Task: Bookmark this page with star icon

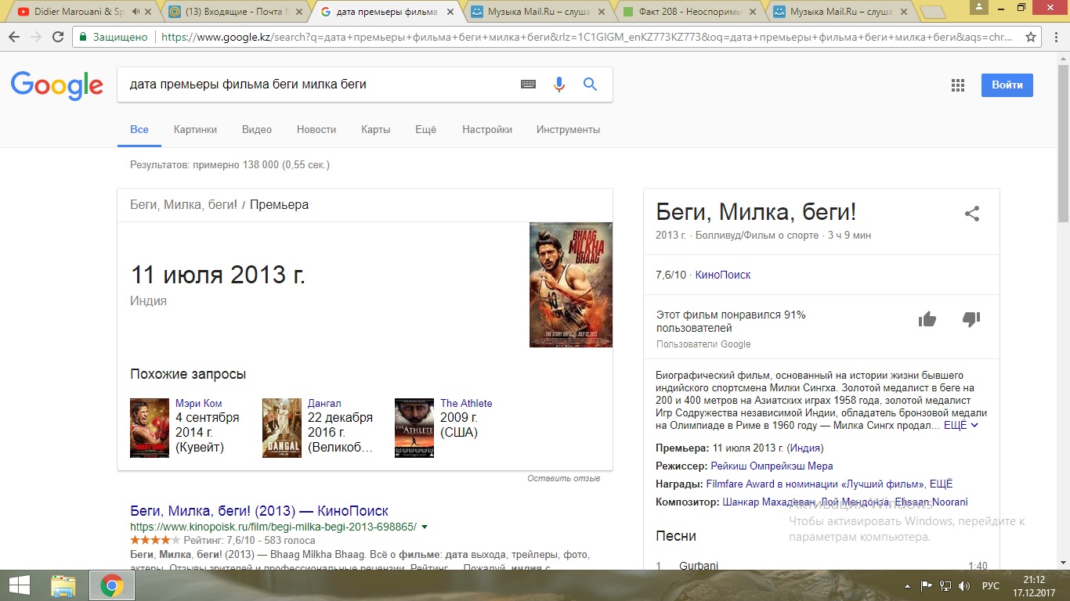Action: 1031,37
